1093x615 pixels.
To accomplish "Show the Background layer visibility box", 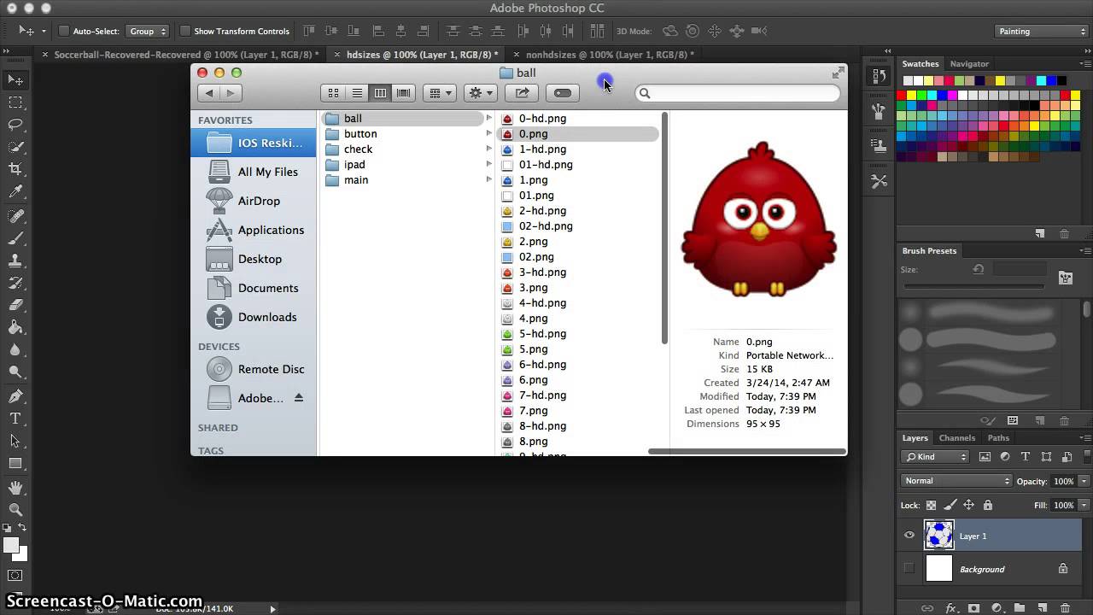I will [909, 569].
